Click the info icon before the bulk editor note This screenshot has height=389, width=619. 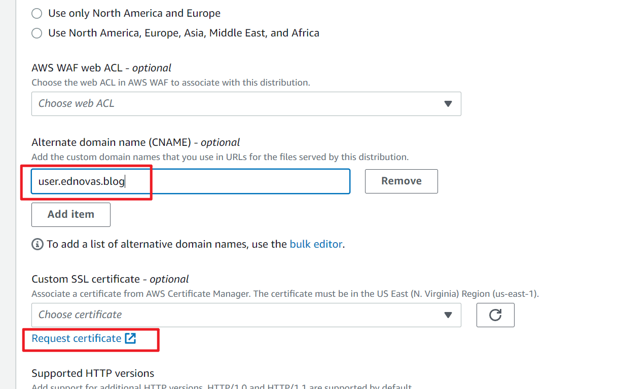[37, 244]
